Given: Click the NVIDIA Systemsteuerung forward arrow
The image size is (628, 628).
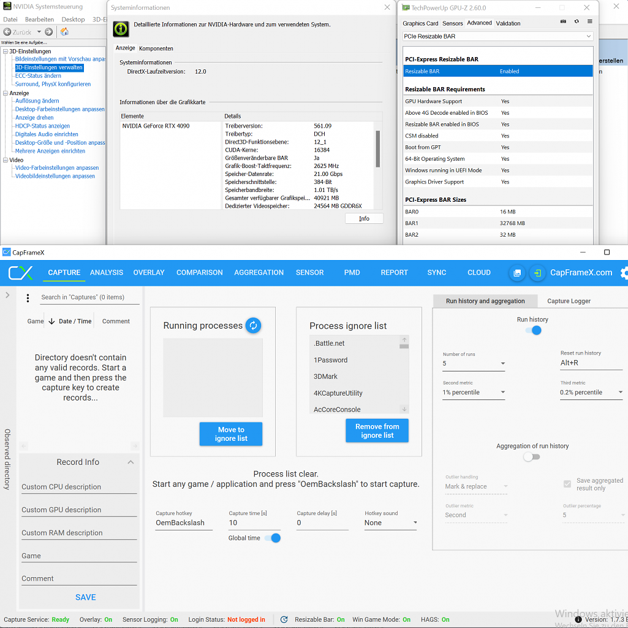Looking at the screenshot, I should coord(48,32).
